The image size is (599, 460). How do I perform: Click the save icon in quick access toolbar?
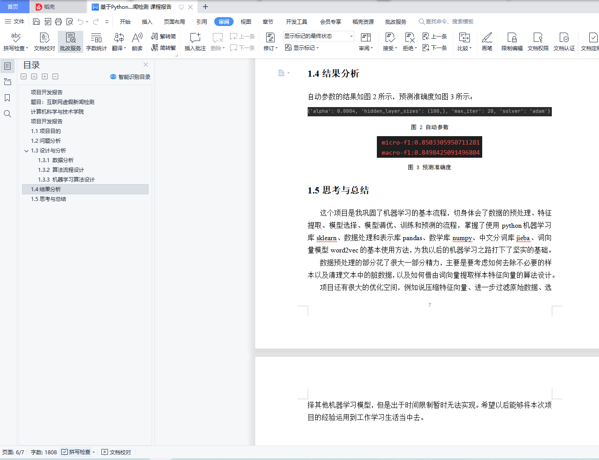point(37,22)
